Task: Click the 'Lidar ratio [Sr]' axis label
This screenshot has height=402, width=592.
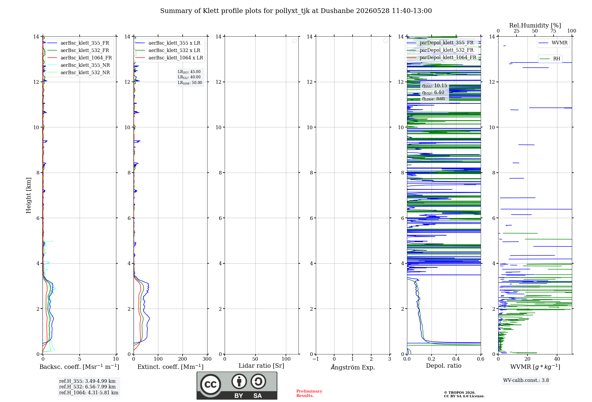Action: (x=261, y=366)
